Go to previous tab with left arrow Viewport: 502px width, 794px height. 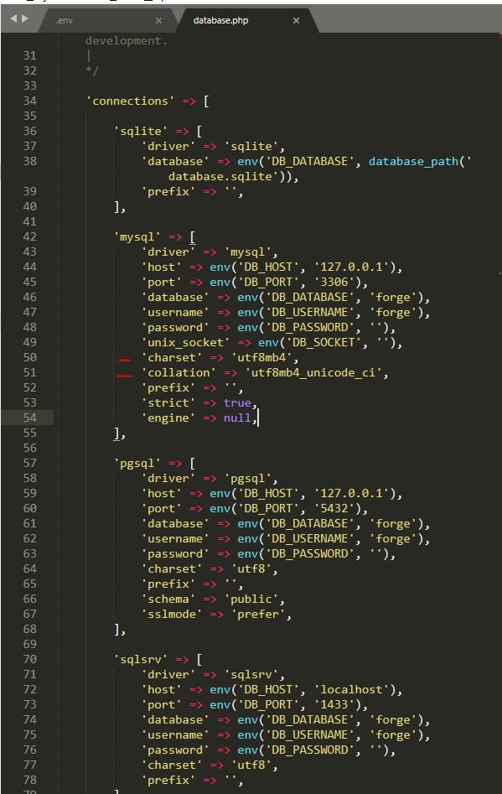point(13,18)
